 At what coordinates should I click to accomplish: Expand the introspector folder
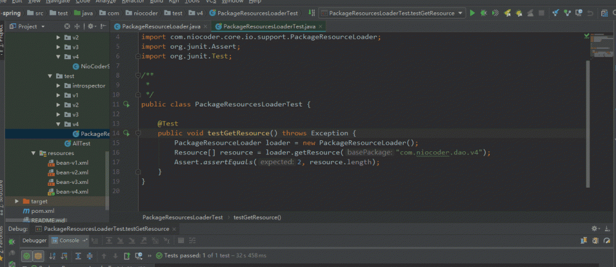pyautogui.click(x=58, y=86)
